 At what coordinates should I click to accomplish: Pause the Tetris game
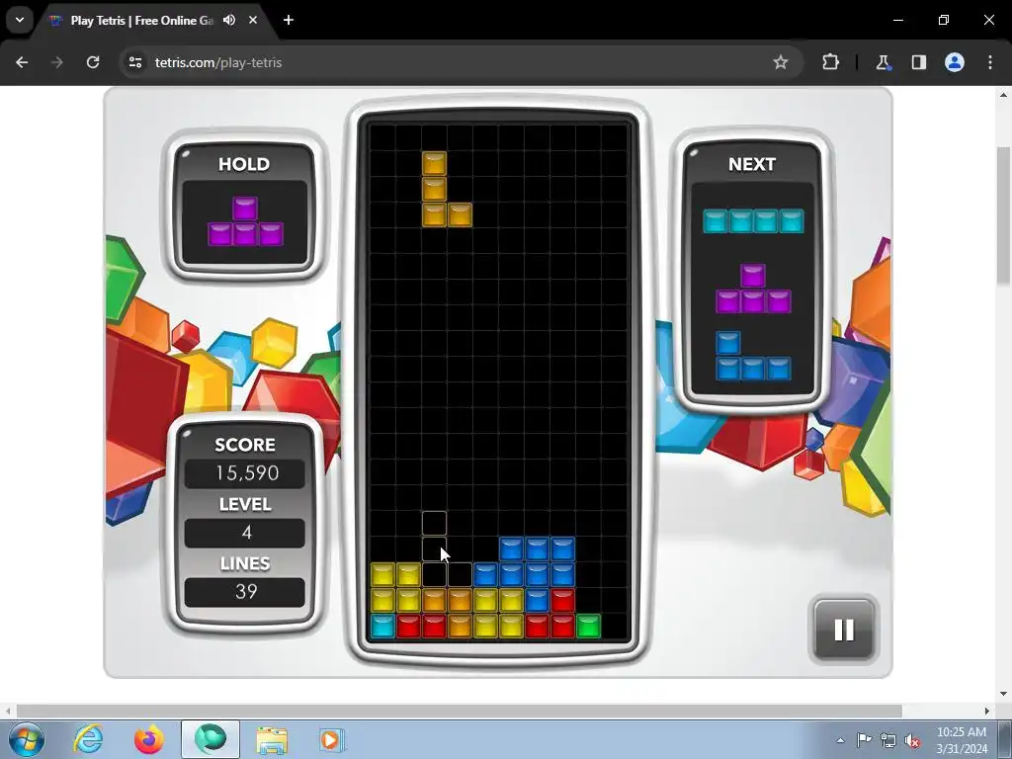coord(844,630)
